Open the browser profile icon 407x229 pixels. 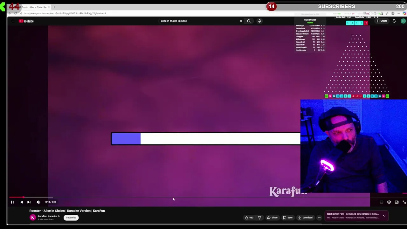pos(393,13)
